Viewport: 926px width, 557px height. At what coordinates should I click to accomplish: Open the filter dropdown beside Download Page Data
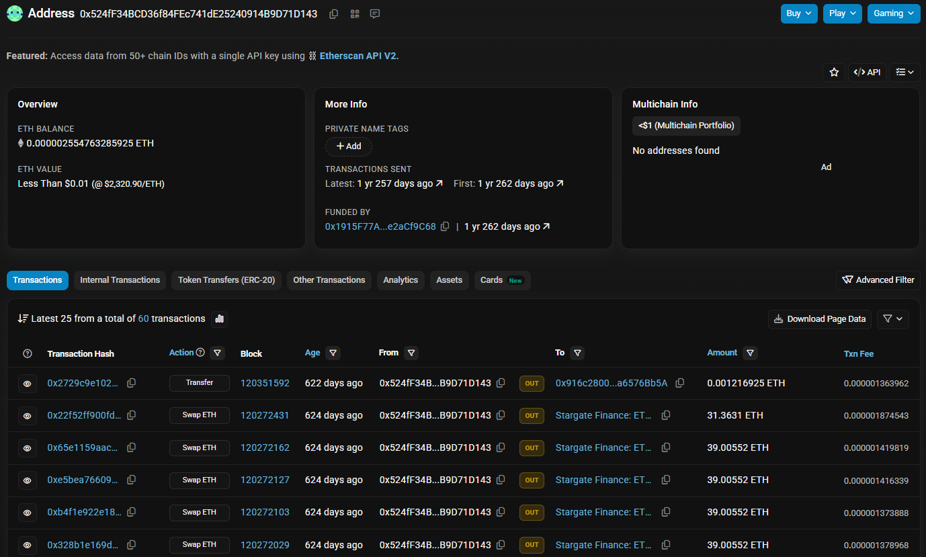[892, 318]
